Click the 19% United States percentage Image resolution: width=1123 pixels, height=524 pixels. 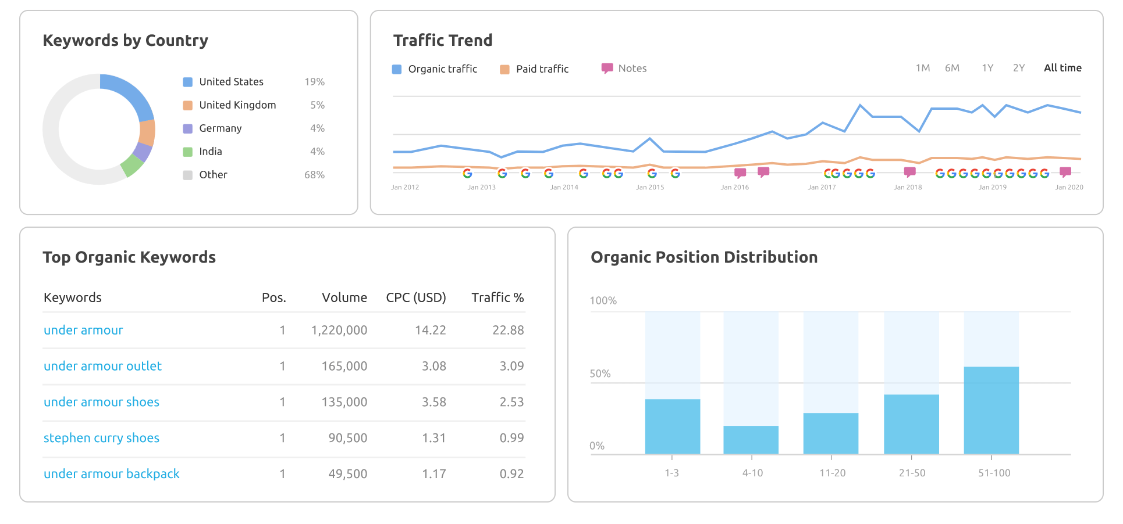[x=314, y=82]
